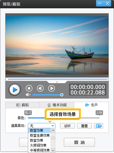The image size is (114, 153).
Task: Switch to the 截取 tab
Action: point(22,105)
